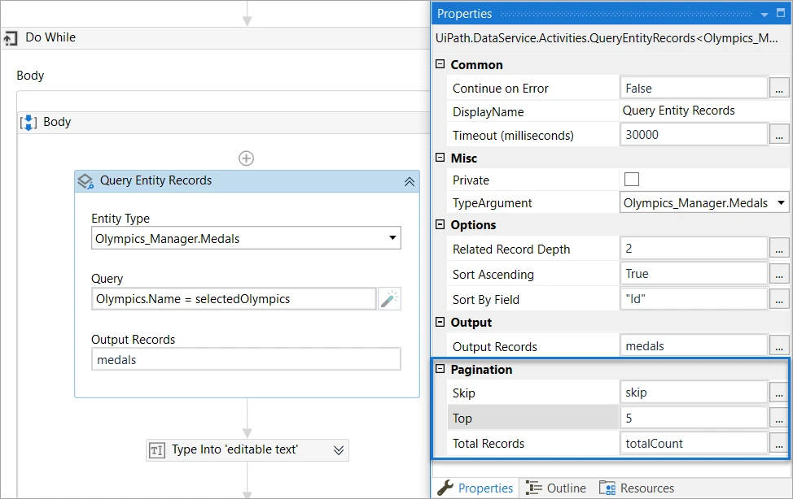Open expression editor for Sort By Field
The image size is (793, 499).
coord(779,299)
